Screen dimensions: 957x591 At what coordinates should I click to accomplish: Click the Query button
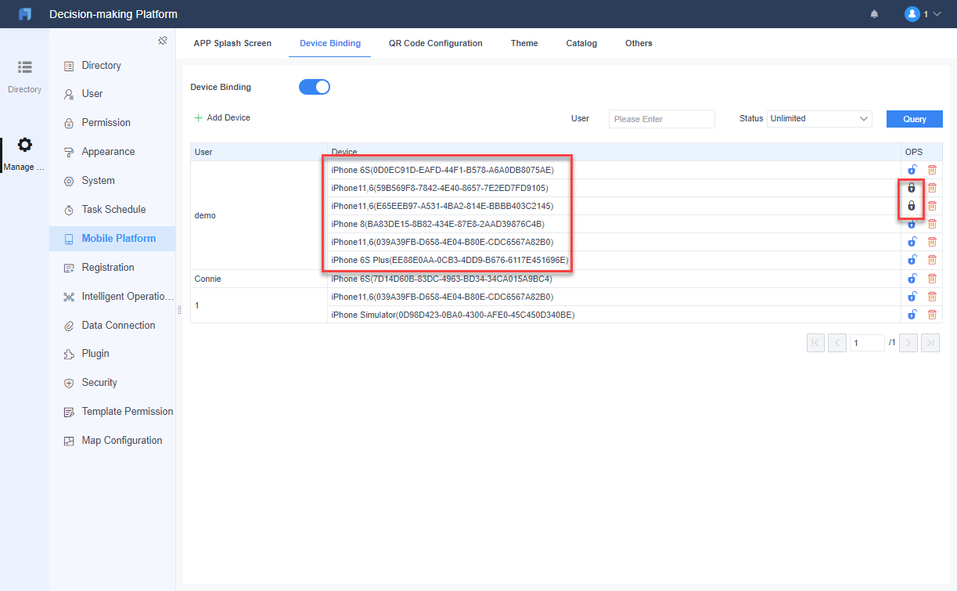pos(914,119)
